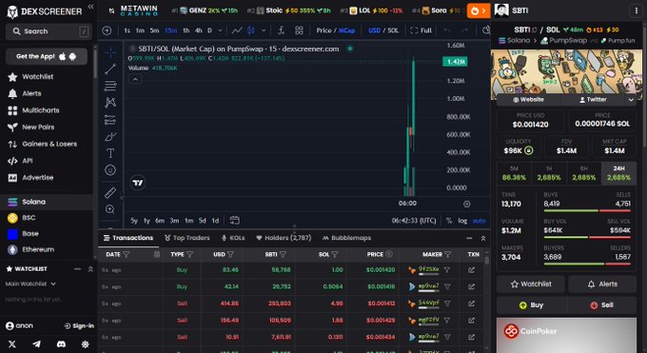Expand the chart style dropdown arrow
This screenshot has width=647, height=353.
pyautogui.click(x=264, y=30)
